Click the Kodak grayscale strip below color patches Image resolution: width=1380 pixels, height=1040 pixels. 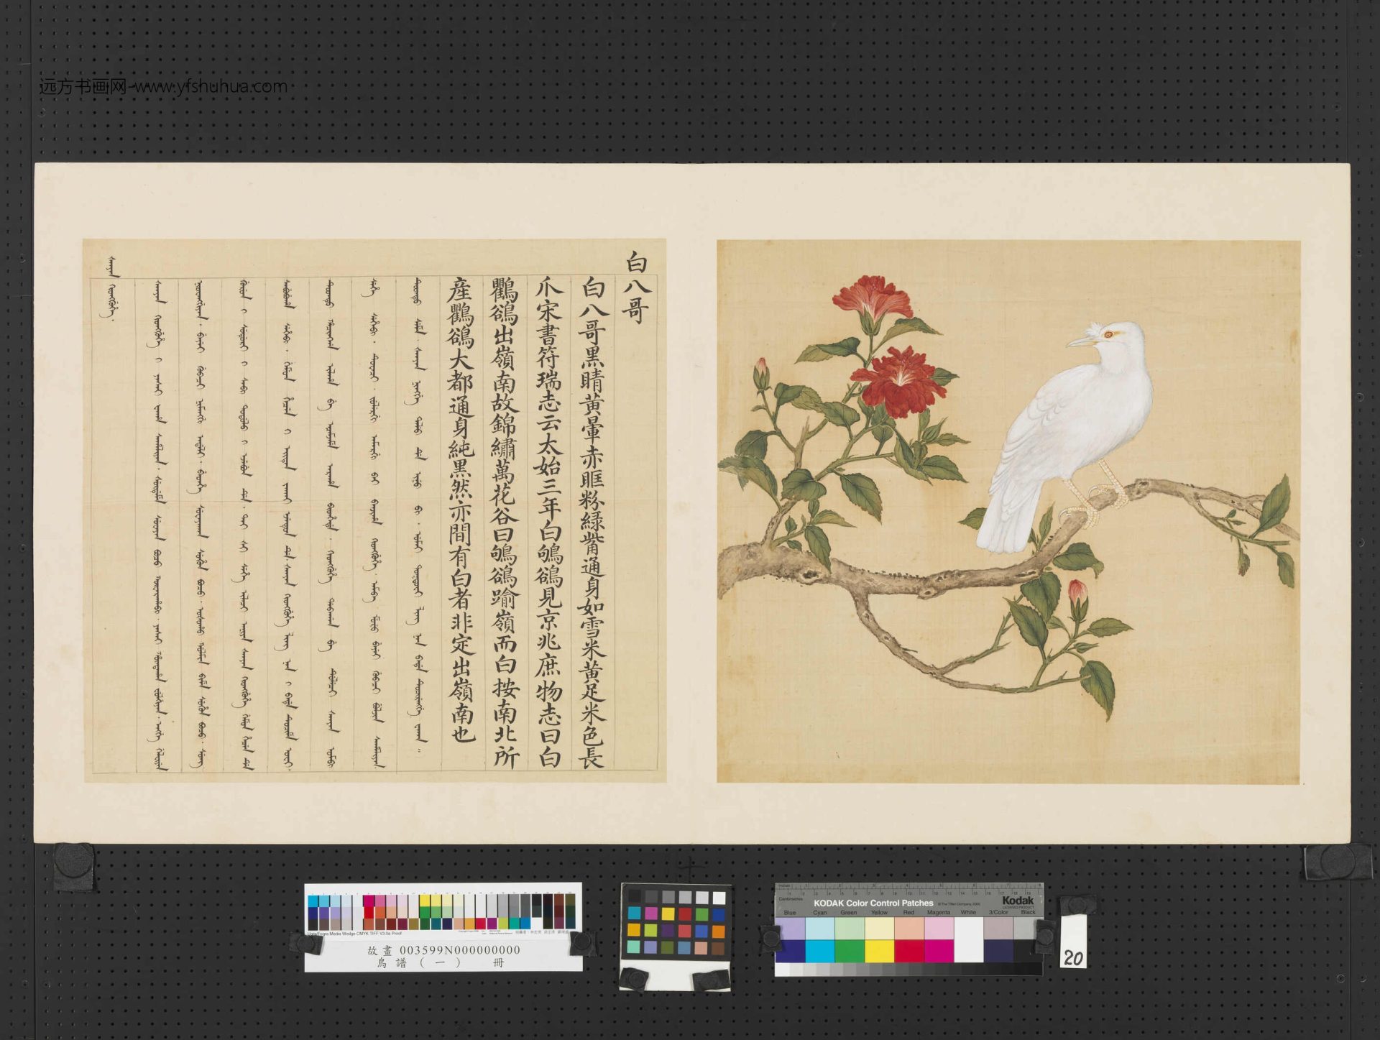908,970
